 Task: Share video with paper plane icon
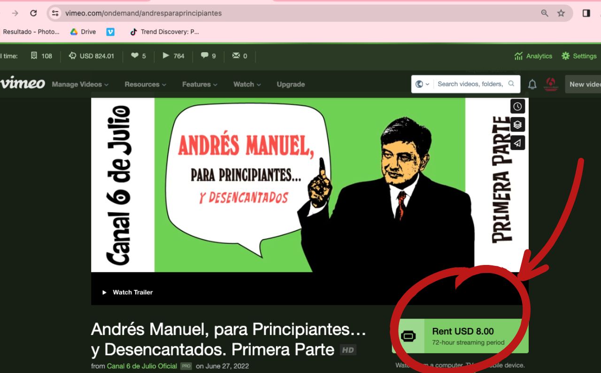point(517,143)
